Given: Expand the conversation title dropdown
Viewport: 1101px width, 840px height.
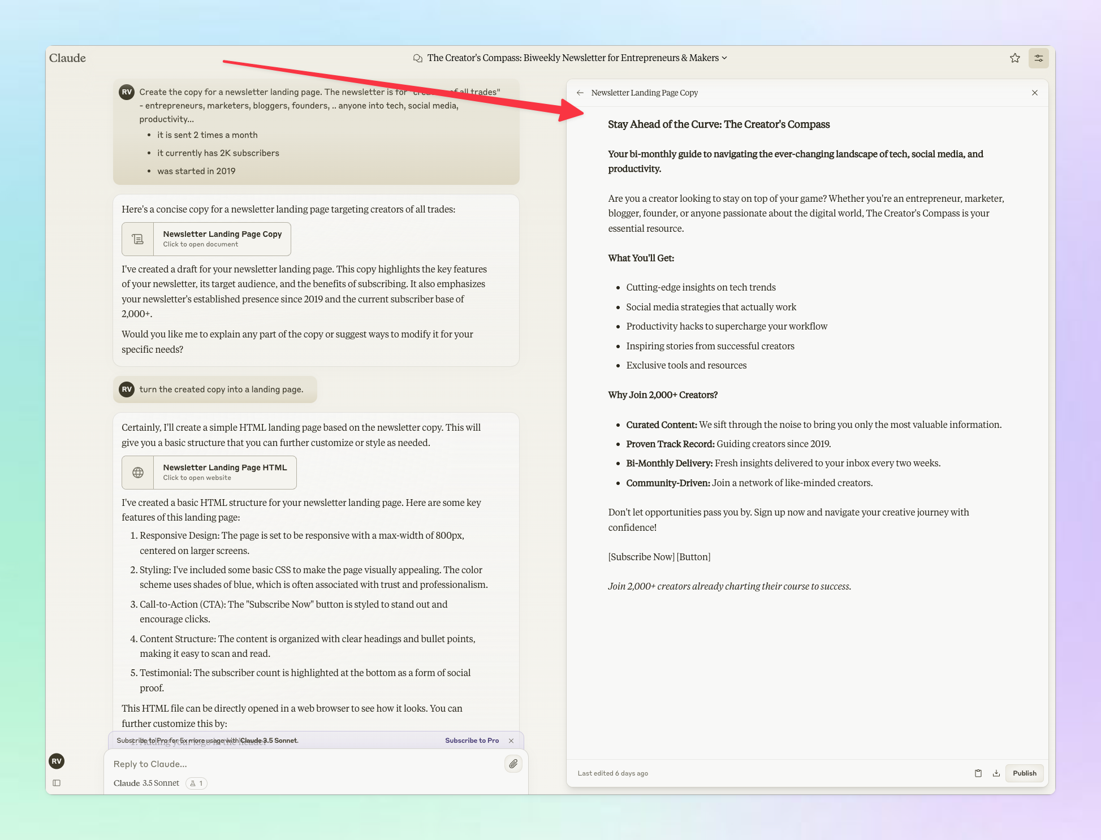Looking at the screenshot, I should point(724,58).
